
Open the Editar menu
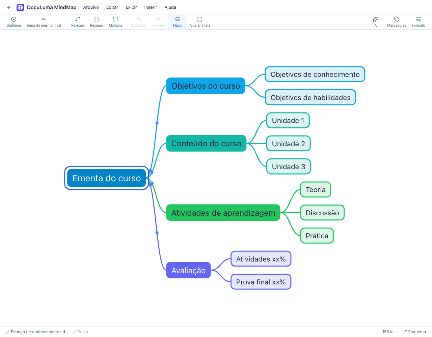click(112, 7)
